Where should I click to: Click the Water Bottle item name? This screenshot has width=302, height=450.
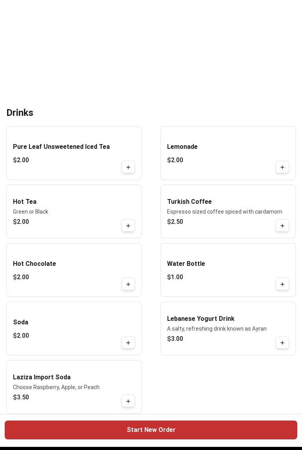pos(186,264)
